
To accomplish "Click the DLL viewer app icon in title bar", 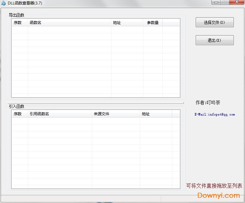I will click(x=4, y=3).
